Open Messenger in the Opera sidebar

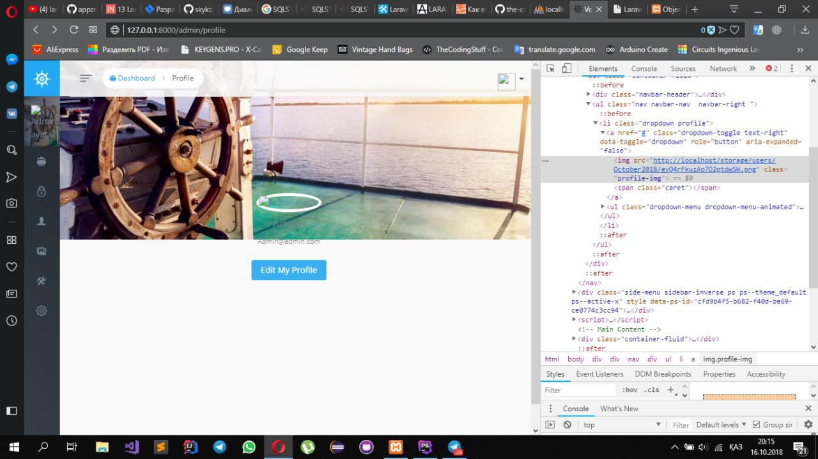(x=12, y=59)
